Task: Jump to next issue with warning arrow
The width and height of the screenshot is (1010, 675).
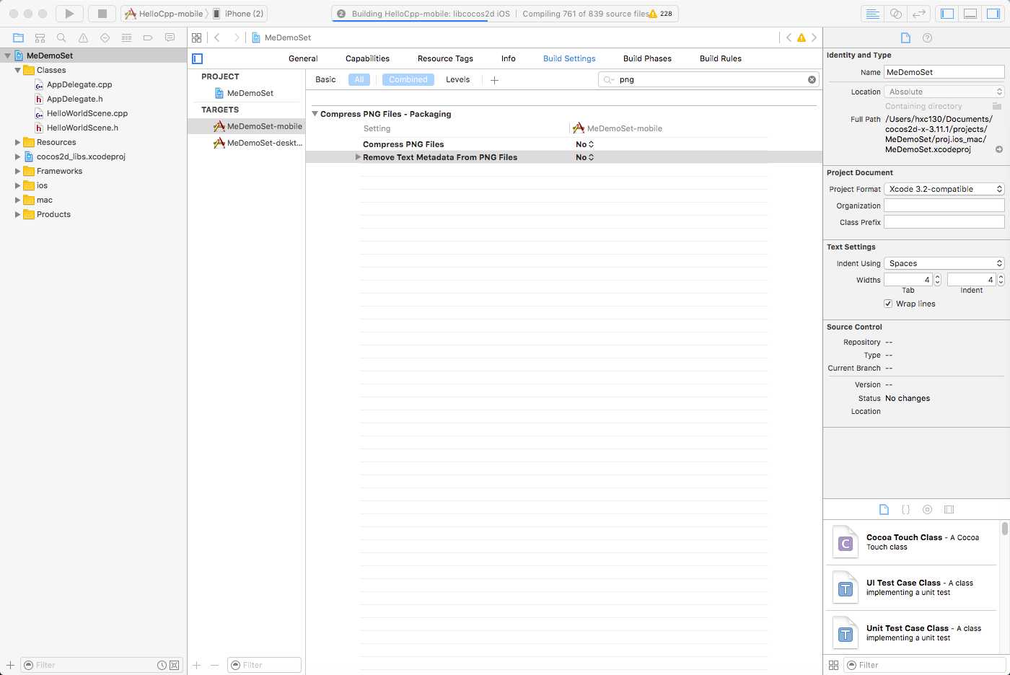Action: [x=814, y=37]
